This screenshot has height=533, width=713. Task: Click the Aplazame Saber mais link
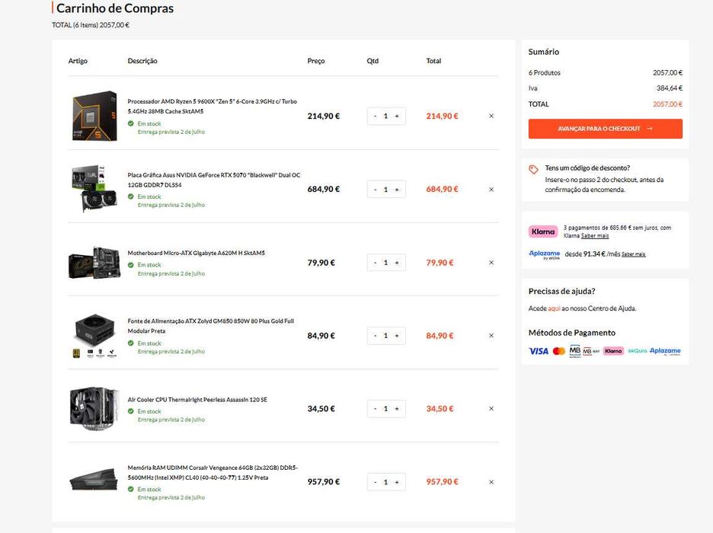click(x=634, y=254)
